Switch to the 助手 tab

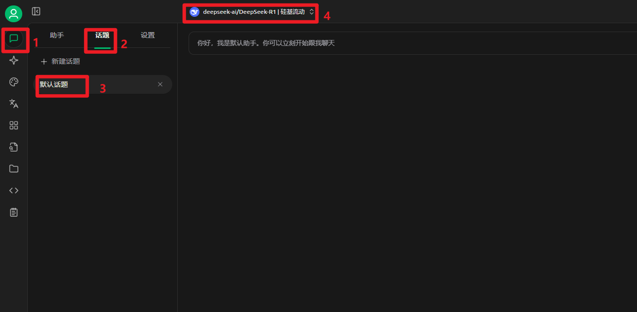(57, 36)
